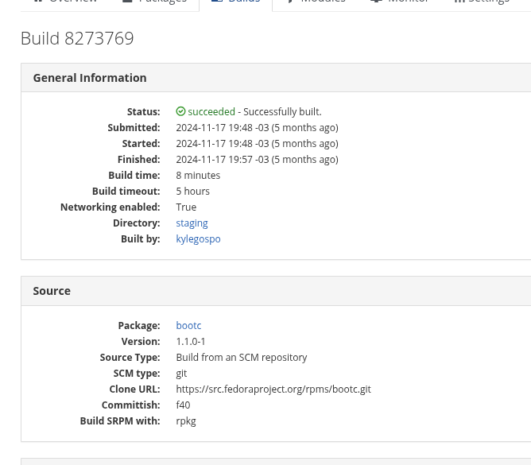Switch to the Packages tab
The image size is (531, 465).
pos(154,2)
